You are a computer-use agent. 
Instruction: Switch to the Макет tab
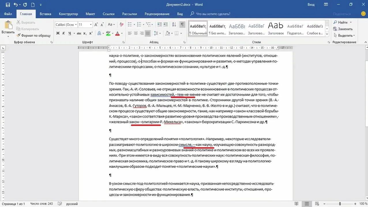90,14
